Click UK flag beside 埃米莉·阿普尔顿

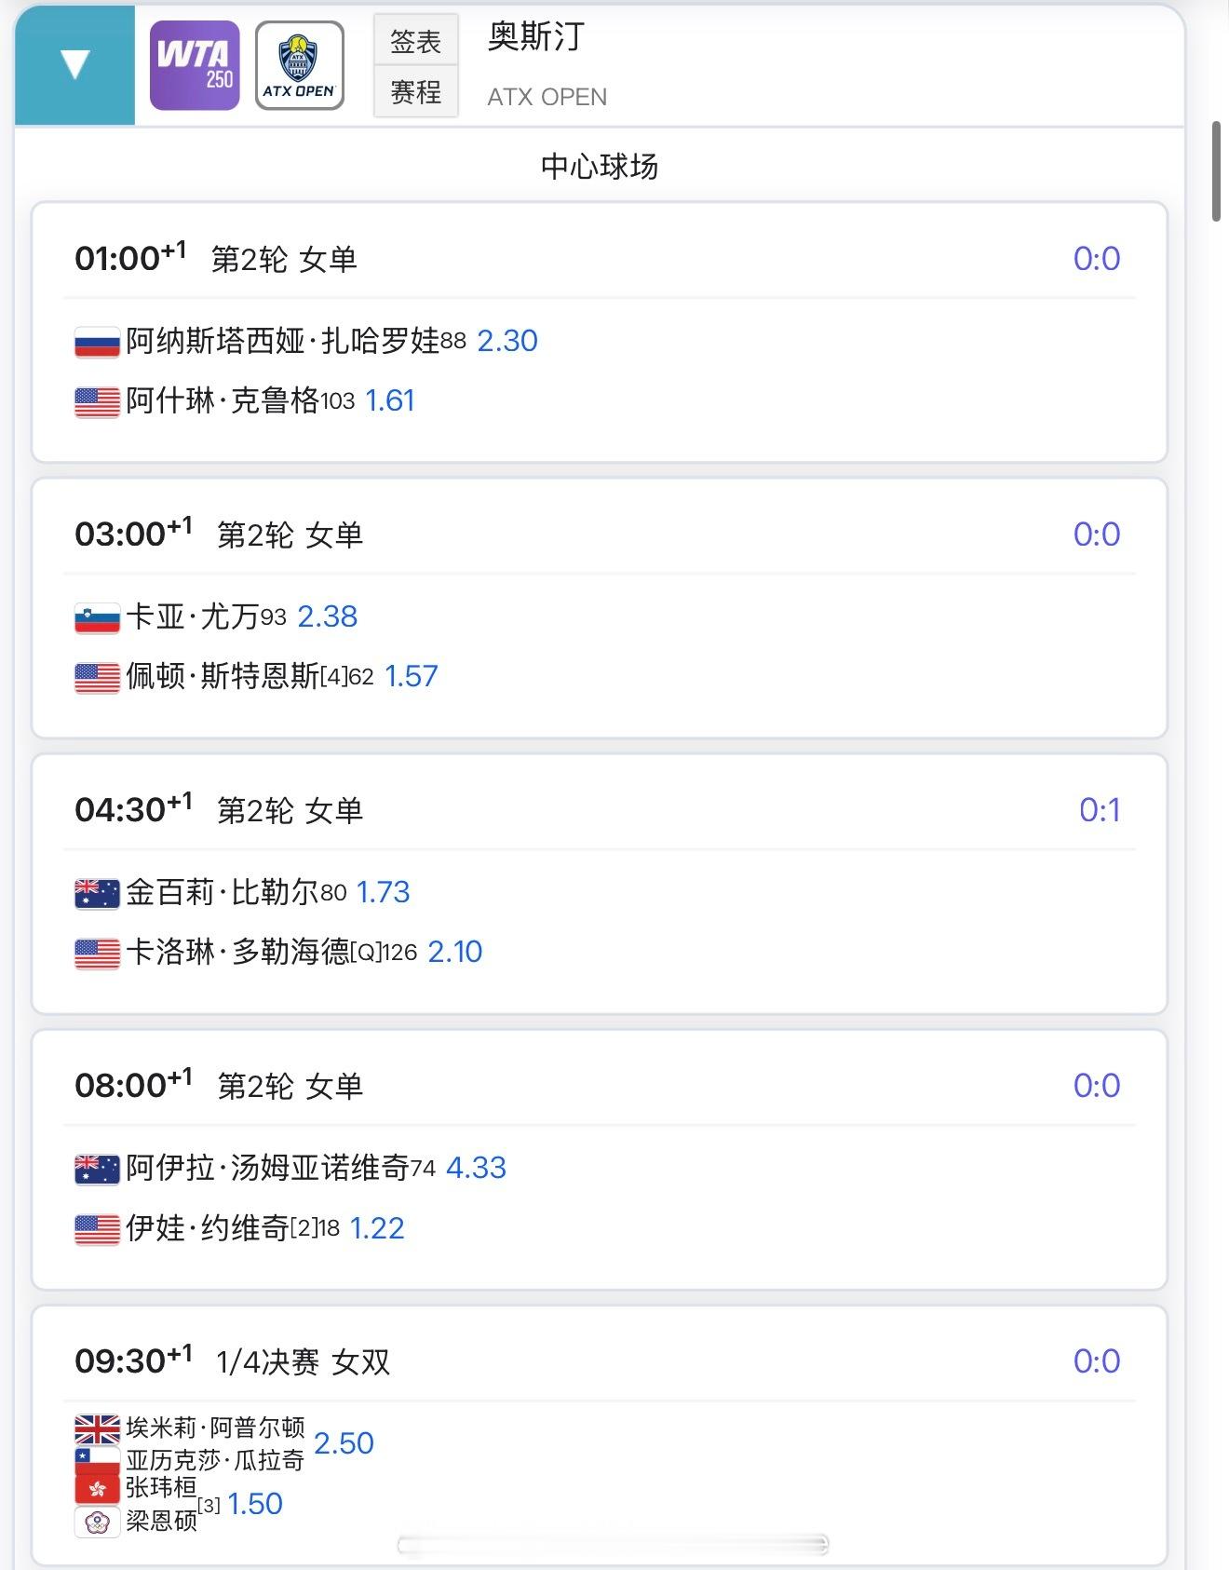(x=97, y=1428)
